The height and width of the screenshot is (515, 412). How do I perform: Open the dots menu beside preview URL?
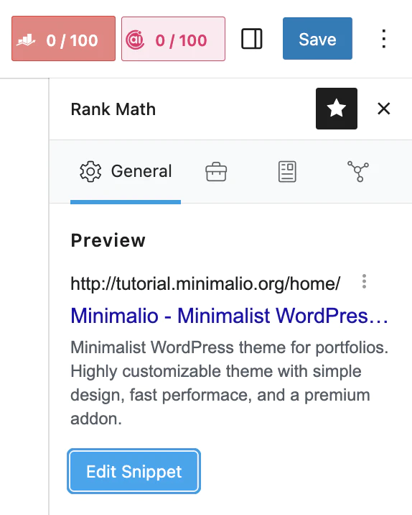pos(364,282)
